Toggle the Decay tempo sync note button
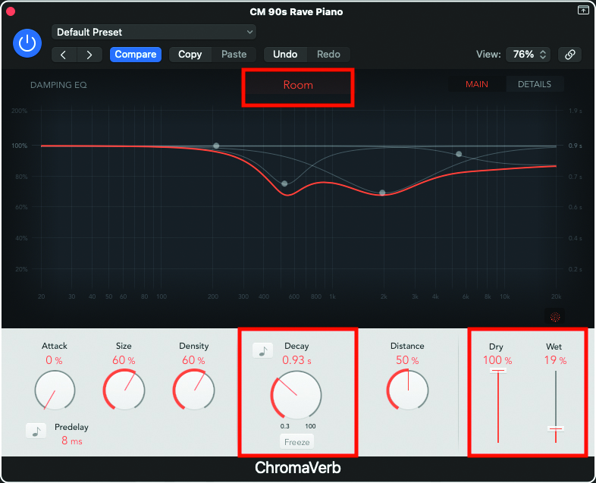Viewport: 596px width, 483px height. pyautogui.click(x=263, y=351)
